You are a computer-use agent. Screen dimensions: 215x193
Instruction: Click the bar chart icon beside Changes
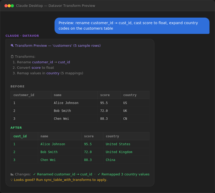point(12,174)
